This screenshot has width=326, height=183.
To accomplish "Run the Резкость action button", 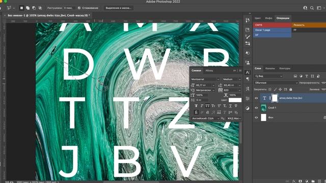I will point(309,25).
